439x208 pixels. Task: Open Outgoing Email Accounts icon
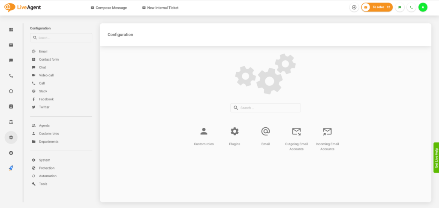click(296, 132)
